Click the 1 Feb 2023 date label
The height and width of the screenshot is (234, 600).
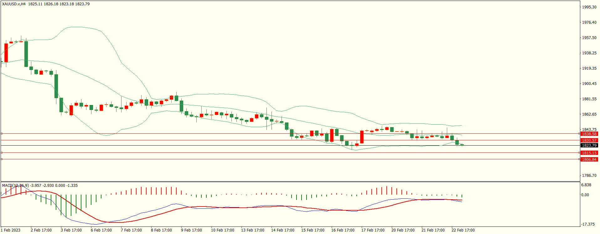click(11, 230)
